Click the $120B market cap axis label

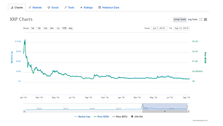click(x=18, y=41)
